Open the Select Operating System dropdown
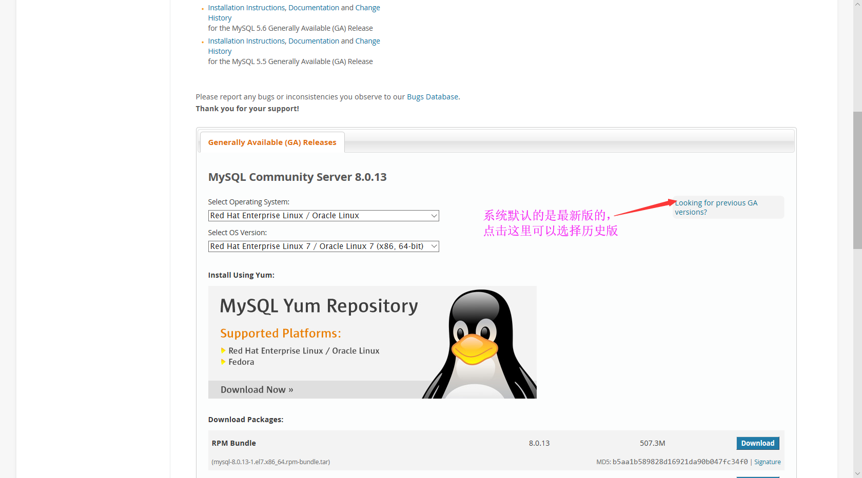This screenshot has width=862, height=478. coord(323,216)
